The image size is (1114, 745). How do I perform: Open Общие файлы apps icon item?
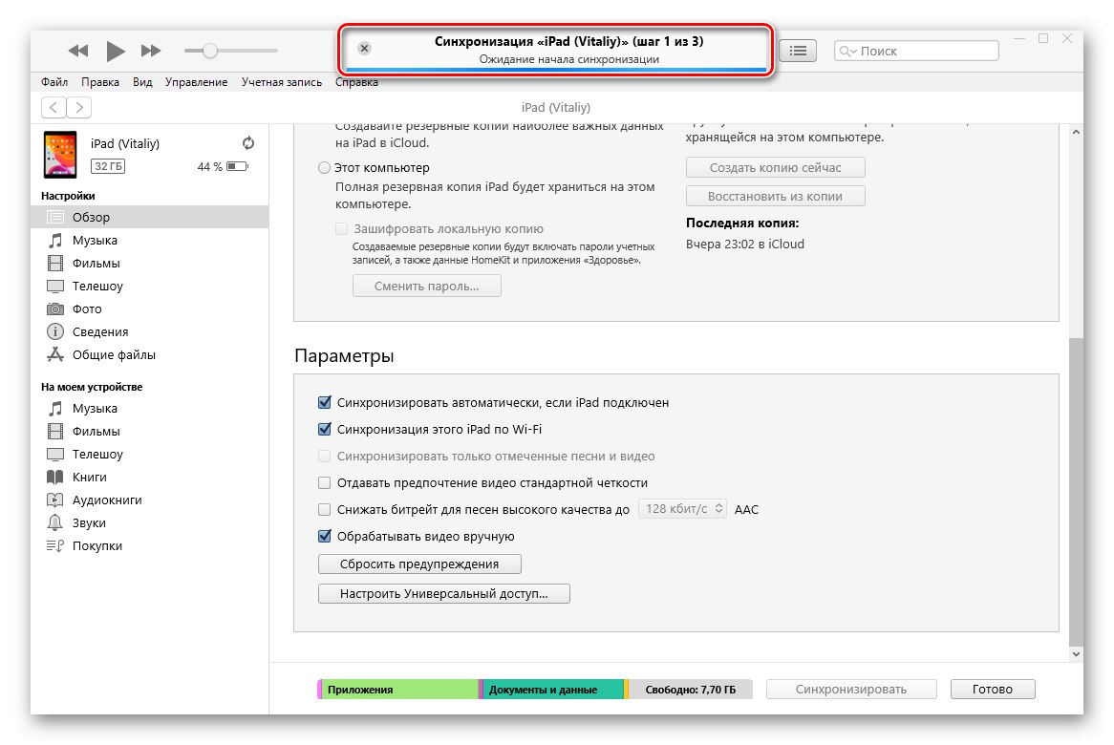[x=149, y=354]
